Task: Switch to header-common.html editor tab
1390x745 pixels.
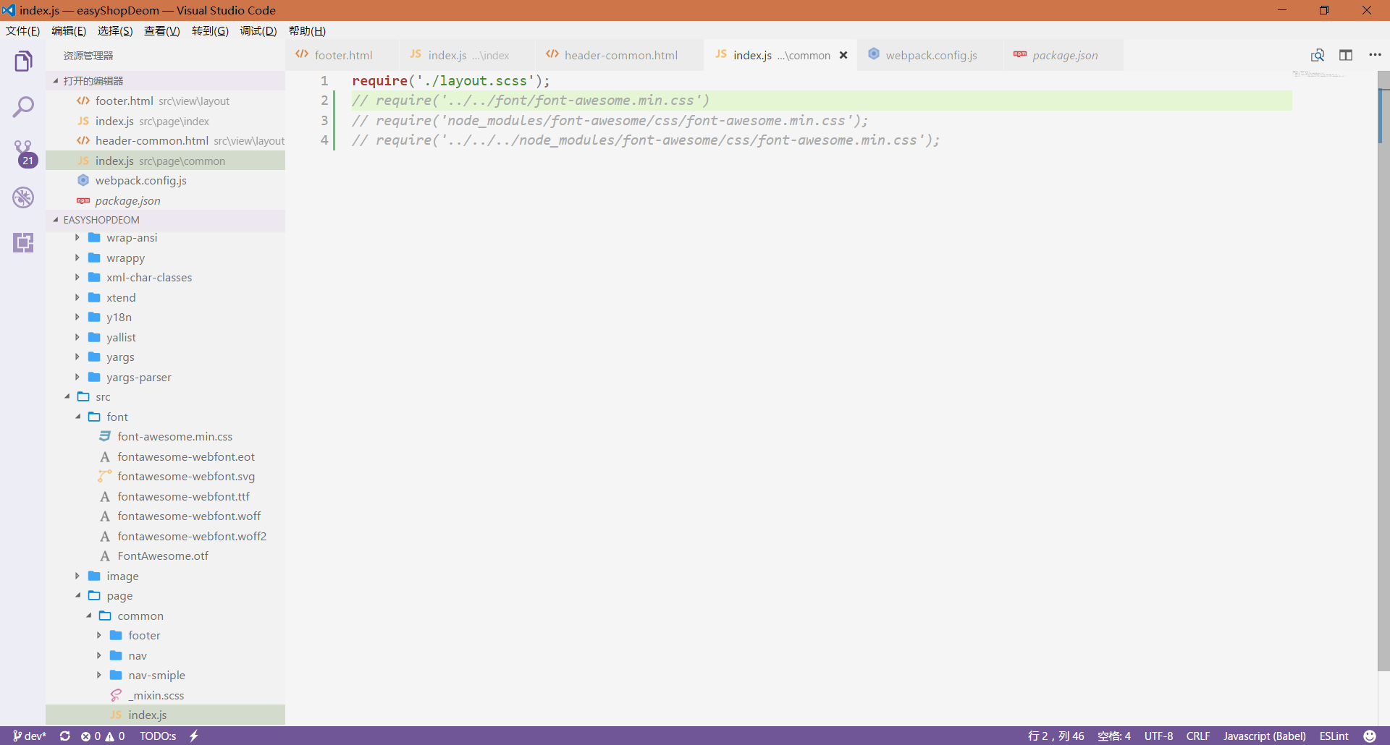Action: pyautogui.click(x=620, y=55)
